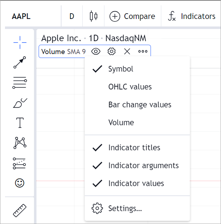Select the trend line drawing tool
The image size is (221, 224).
pos(20,62)
